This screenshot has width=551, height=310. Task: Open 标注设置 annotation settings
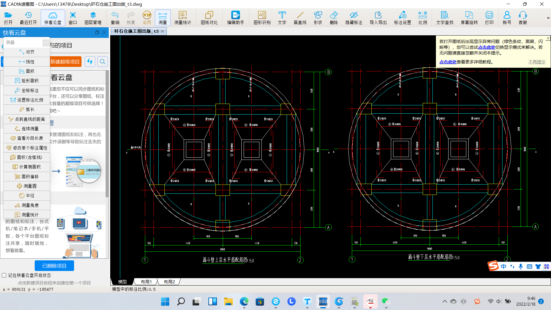pos(403,18)
